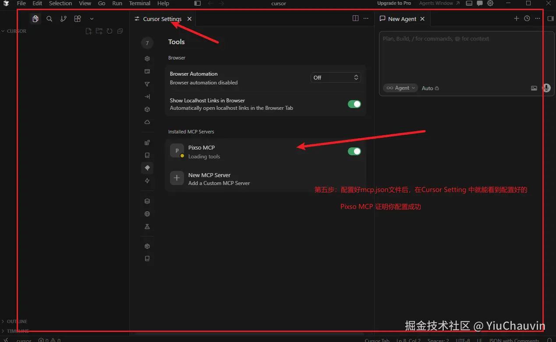Open the blocks plugin icon settings section
Viewport: 556px width, 342px height.
[x=147, y=143]
